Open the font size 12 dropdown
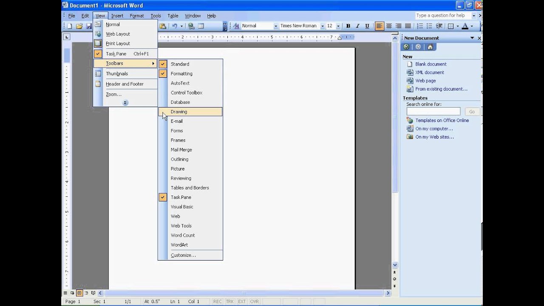This screenshot has width=544, height=306. (338, 26)
